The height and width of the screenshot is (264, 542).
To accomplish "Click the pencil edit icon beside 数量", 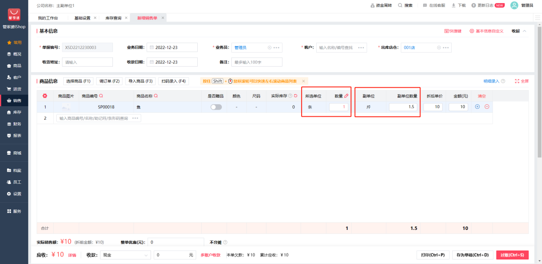I will pyautogui.click(x=346, y=96).
